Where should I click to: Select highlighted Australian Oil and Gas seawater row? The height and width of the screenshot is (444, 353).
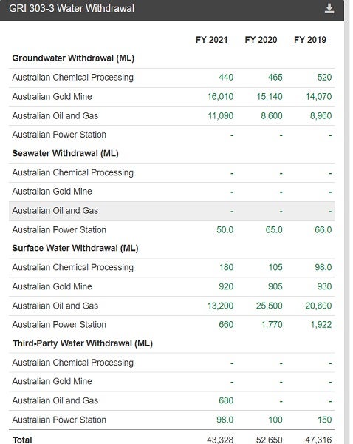point(172,211)
